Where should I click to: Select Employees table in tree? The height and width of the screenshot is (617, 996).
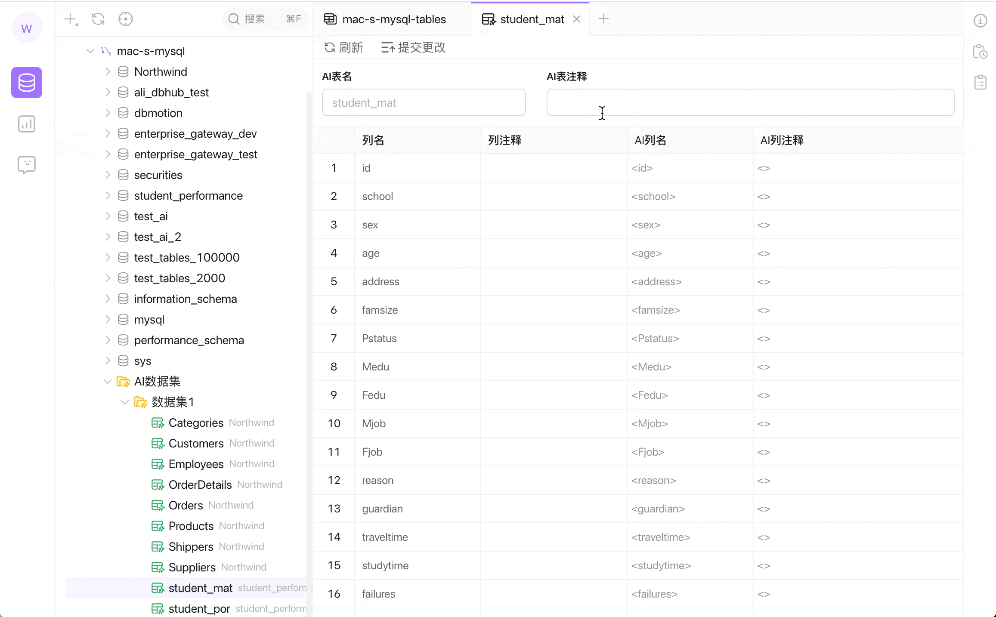pos(196,464)
